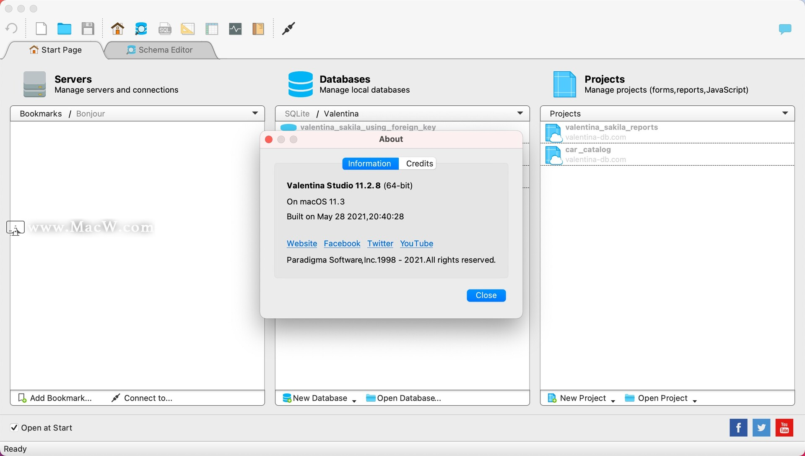Click the SQL Editor toolbar icon
This screenshot has height=456, width=805.
coord(164,29)
